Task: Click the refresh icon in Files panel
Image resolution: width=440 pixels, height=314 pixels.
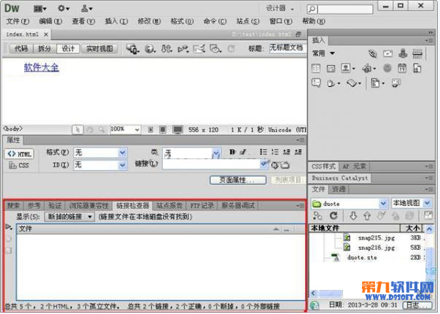Action: (333, 216)
